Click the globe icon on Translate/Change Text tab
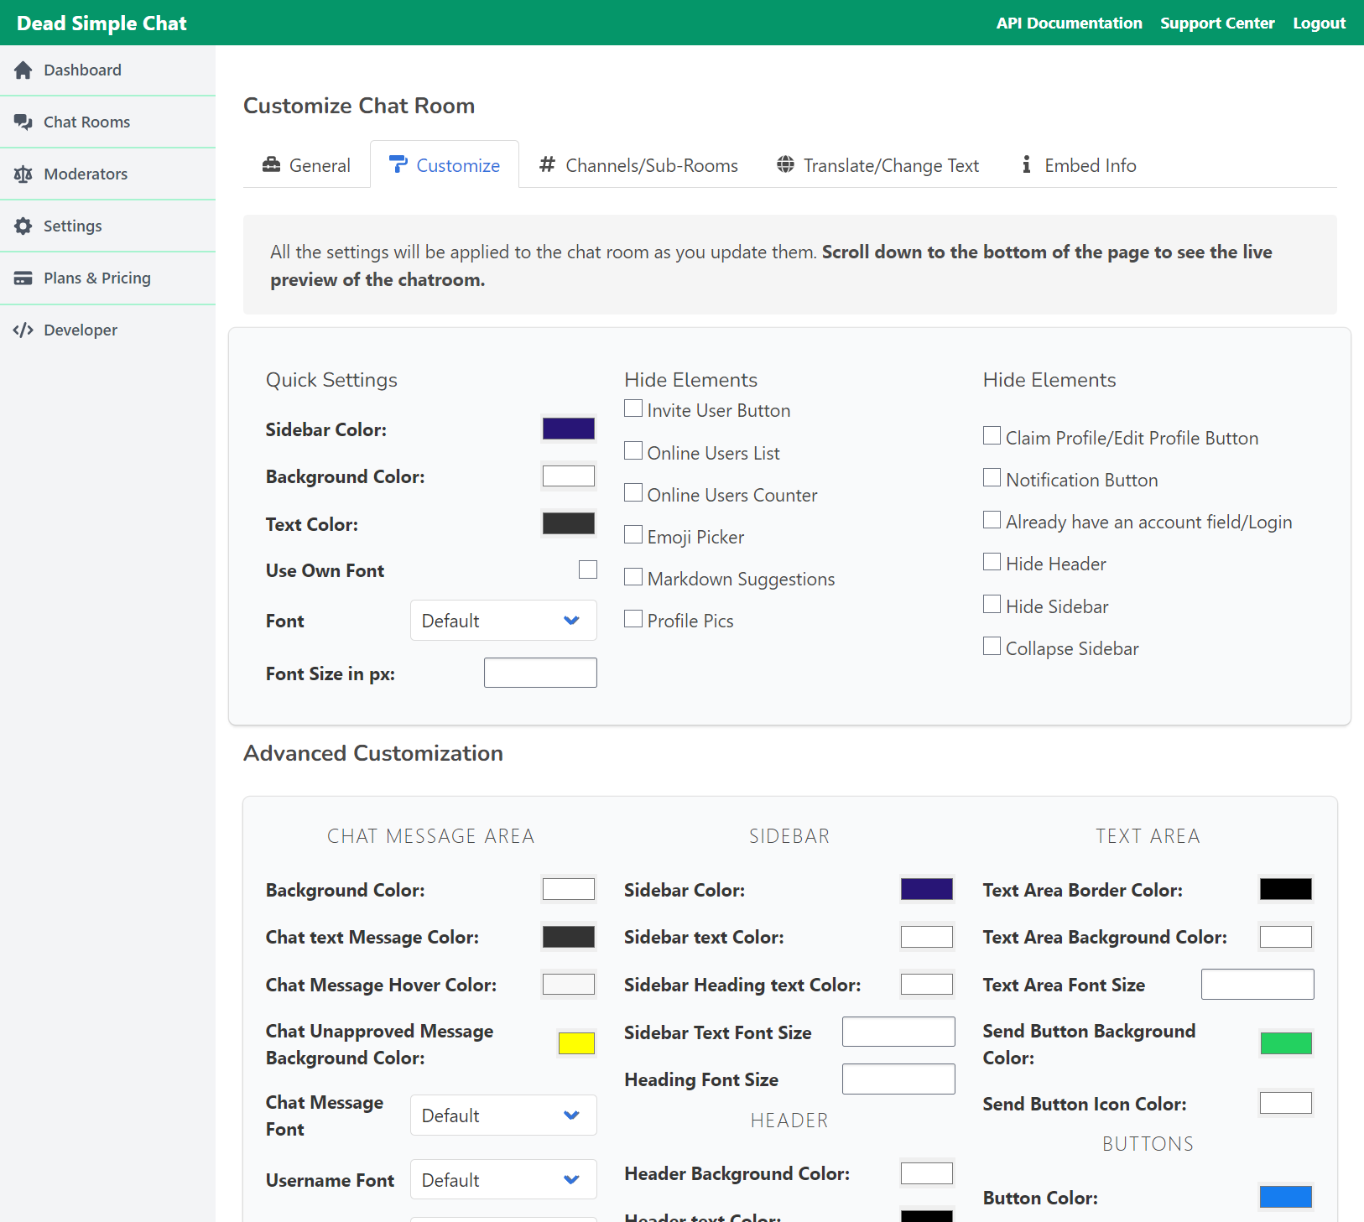The height and width of the screenshot is (1222, 1364). click(786, 164)
